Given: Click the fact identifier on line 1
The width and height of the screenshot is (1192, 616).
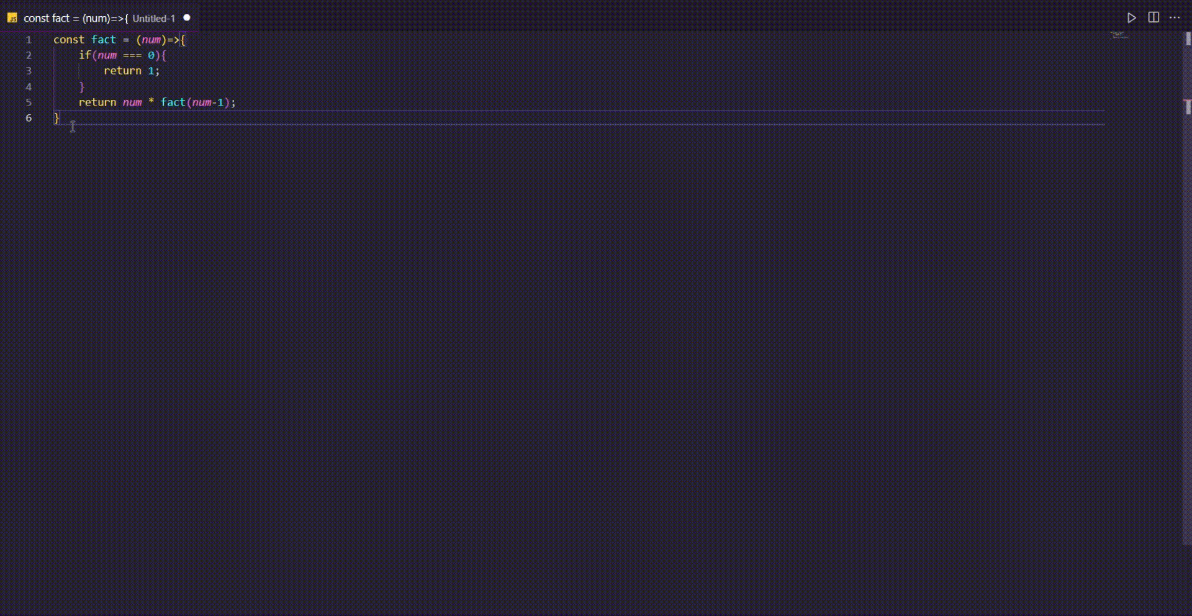Looking at the screenshot, I should 104,40.
